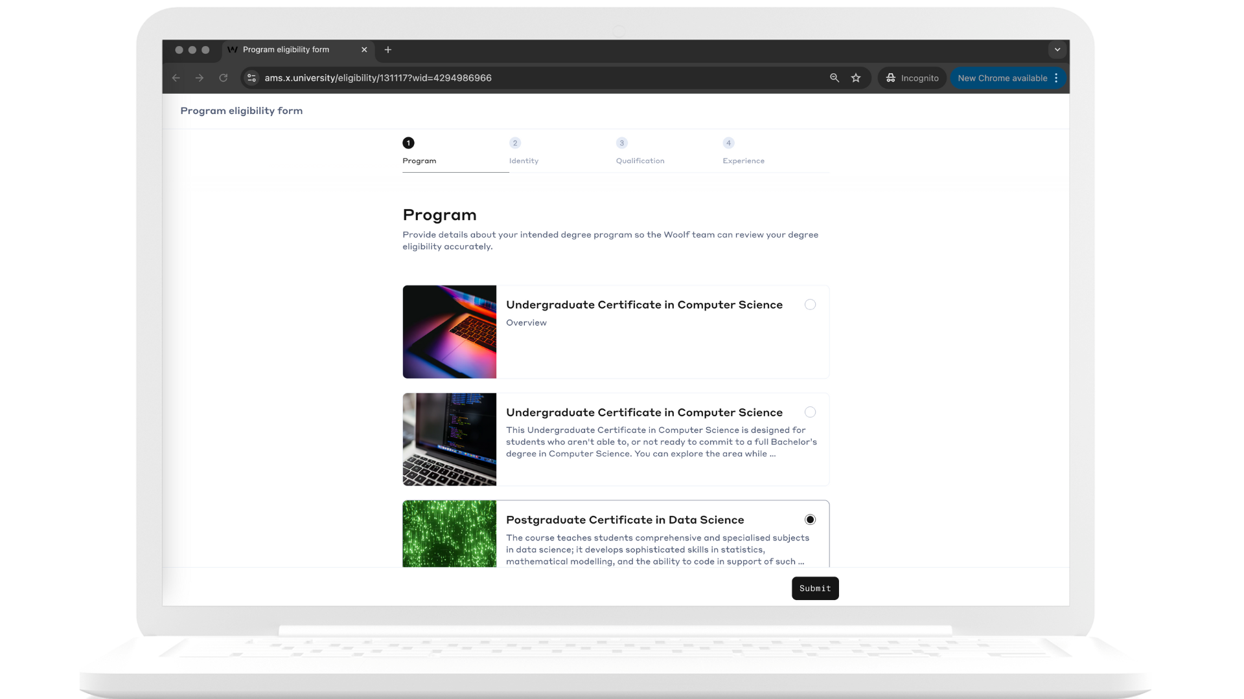Select first Undergraduate Certificate radio button
1244x699 pixels.
810,305
